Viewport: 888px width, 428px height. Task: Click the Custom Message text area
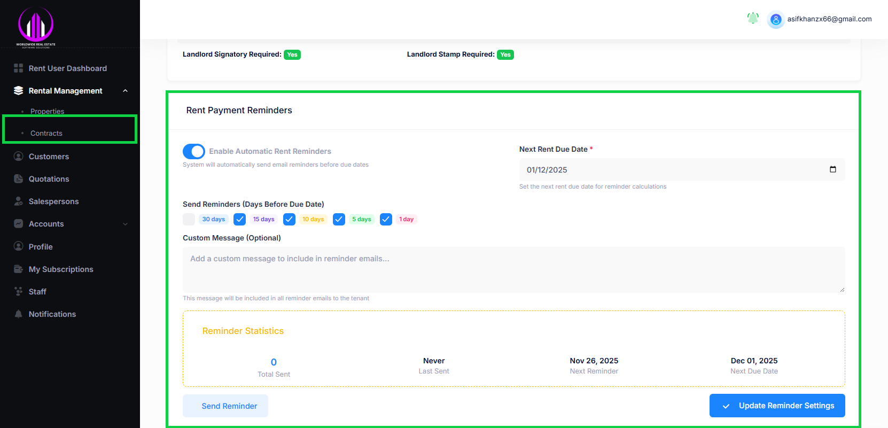tap(513, 270)
